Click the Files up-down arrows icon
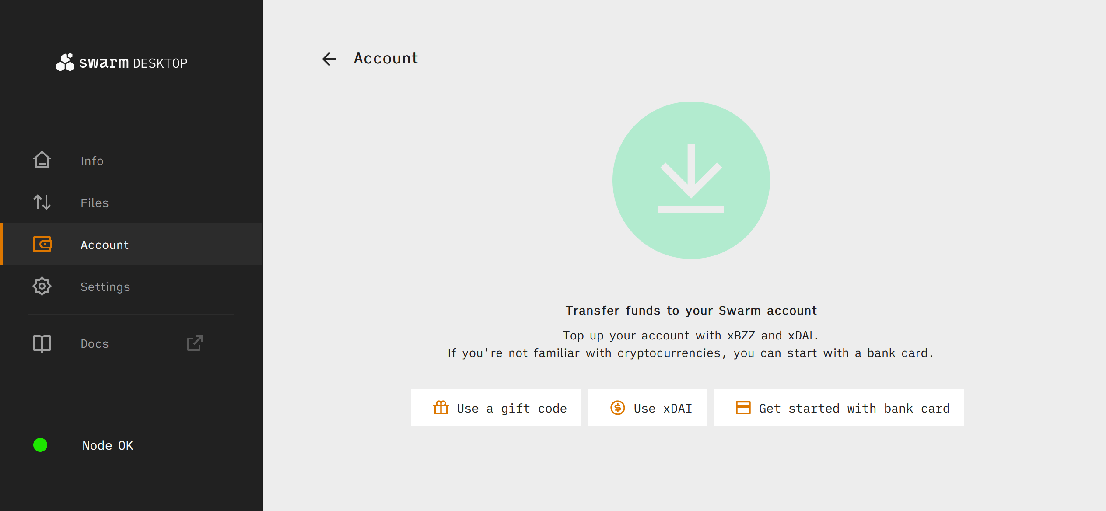This screenshot has height=511, width=1106. point(42,202)
